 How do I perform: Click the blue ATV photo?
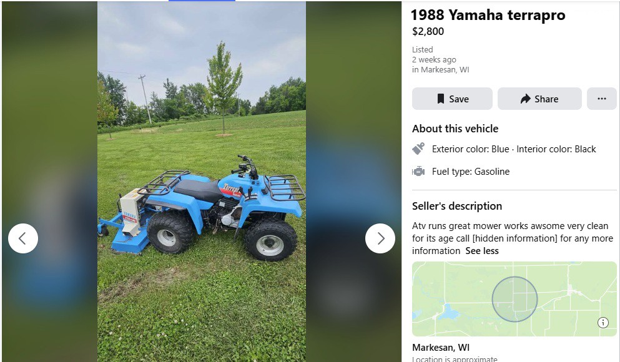point(202,182)
